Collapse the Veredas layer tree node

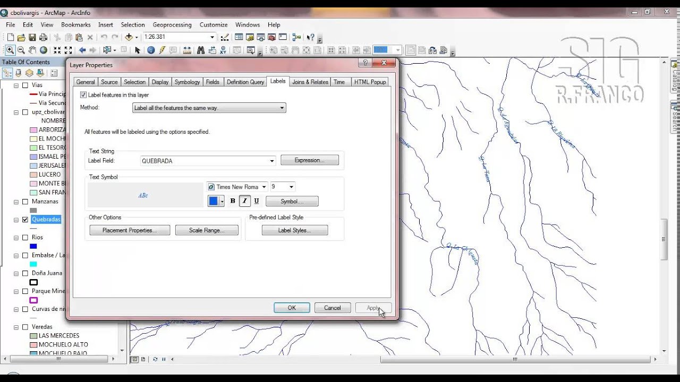tap(16, 327)
